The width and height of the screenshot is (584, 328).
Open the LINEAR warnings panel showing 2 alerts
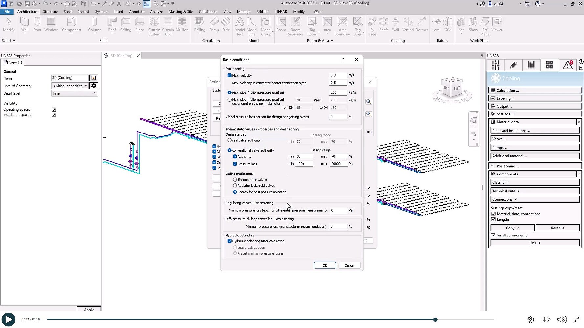tap(568, 65)
